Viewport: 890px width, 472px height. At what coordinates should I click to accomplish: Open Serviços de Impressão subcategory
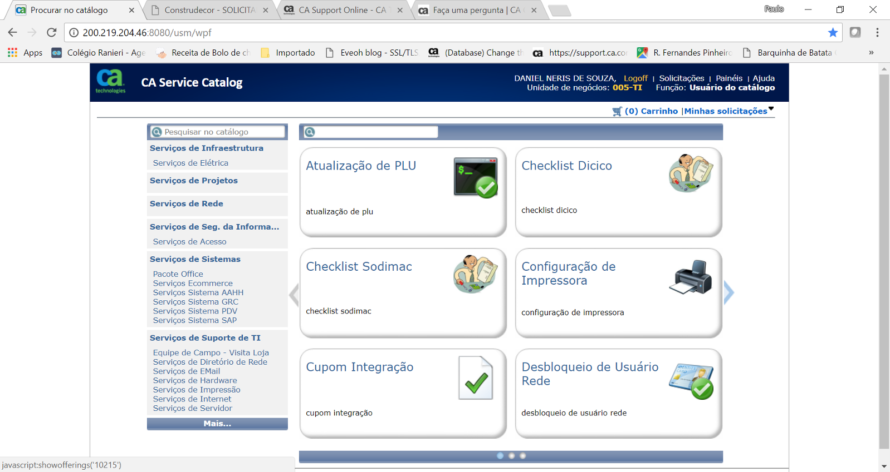point(197,390)
